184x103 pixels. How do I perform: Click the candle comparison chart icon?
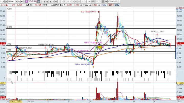point(97,2)
